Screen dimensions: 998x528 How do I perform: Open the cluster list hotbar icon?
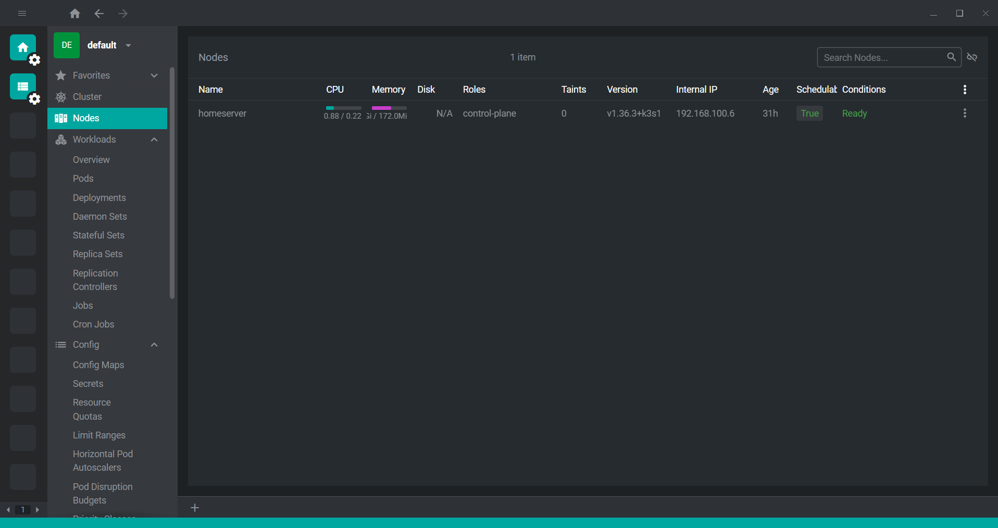[x=23, y=86]
